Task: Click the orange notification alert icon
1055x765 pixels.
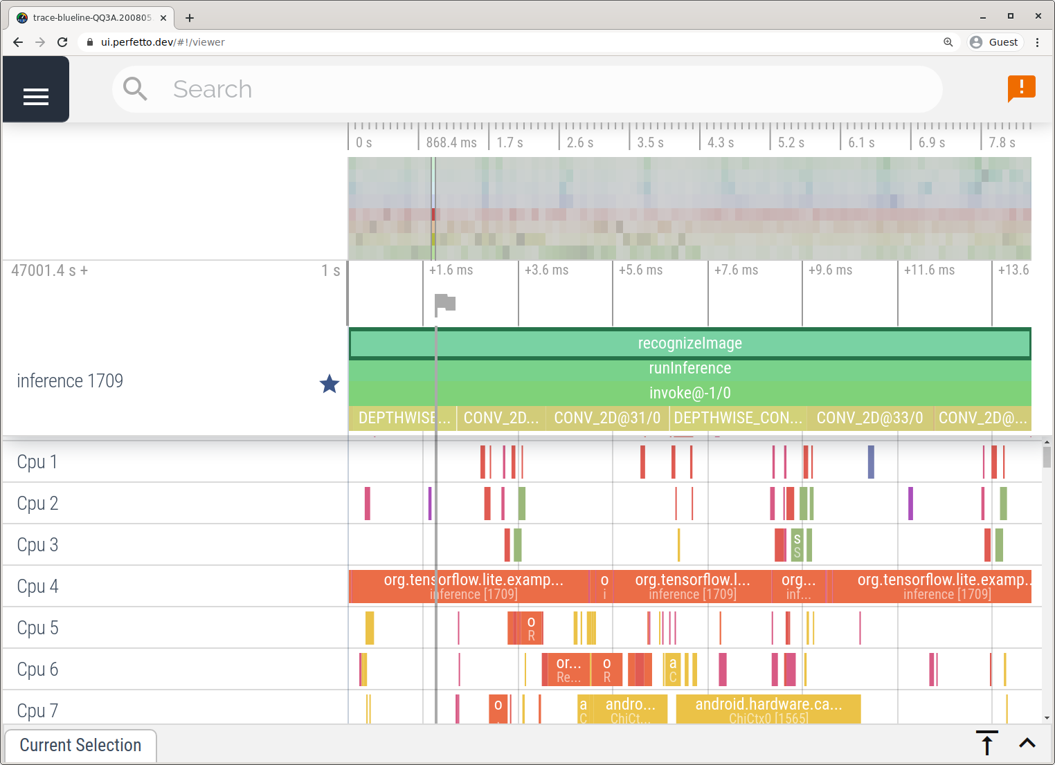Action: [1021, 88]
